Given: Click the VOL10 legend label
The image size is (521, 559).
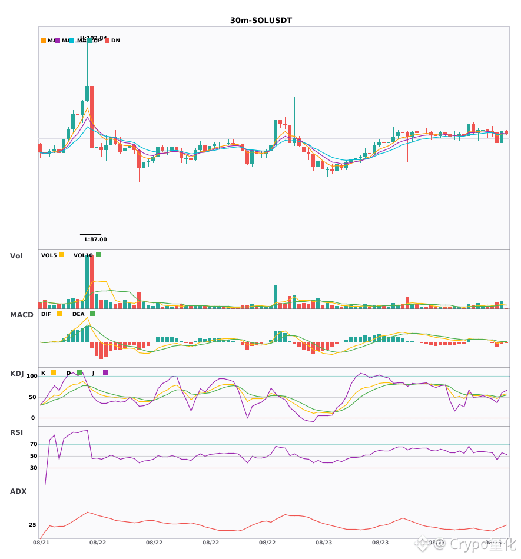Looking at the screenshot, I should pos(83,255).
